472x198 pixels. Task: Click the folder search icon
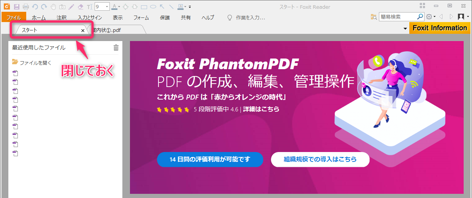(374, 17)
